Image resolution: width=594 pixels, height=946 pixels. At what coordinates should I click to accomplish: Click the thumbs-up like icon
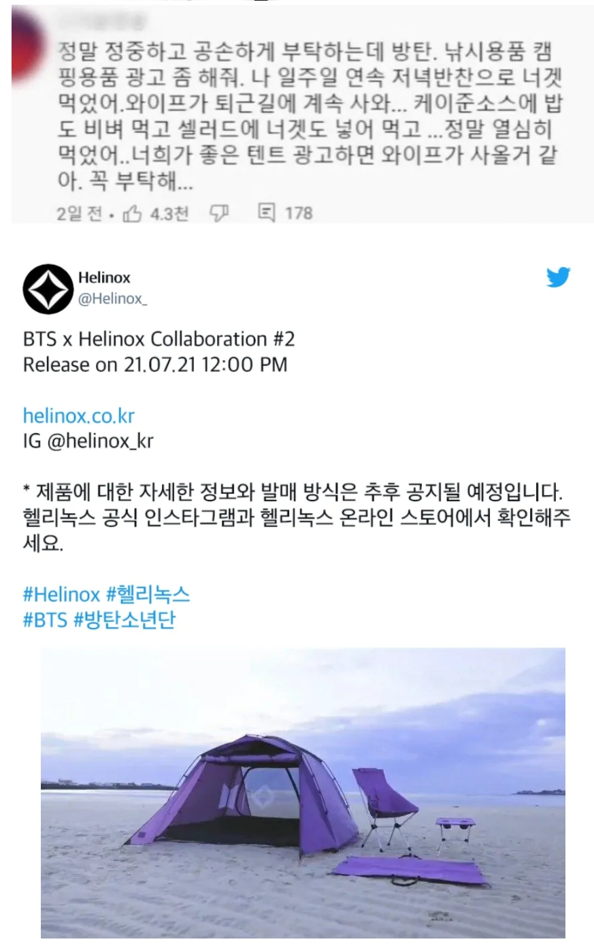click(x=132, y=214)
